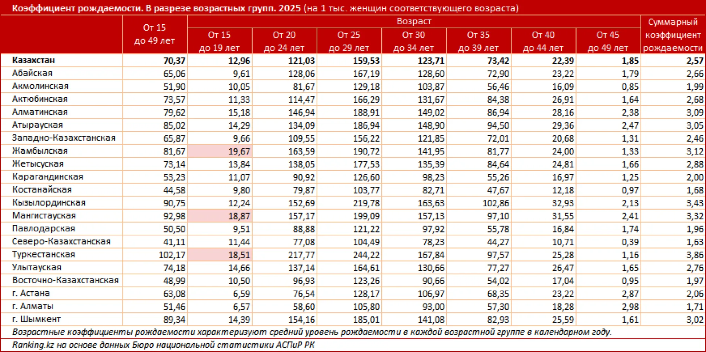
Task: Click the От 20 до 24 лет header
Action: click(x=284, y=41)
